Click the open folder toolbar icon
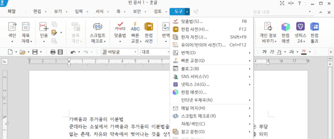The height and width of the screenshot is (139, 334). [22, 52]
